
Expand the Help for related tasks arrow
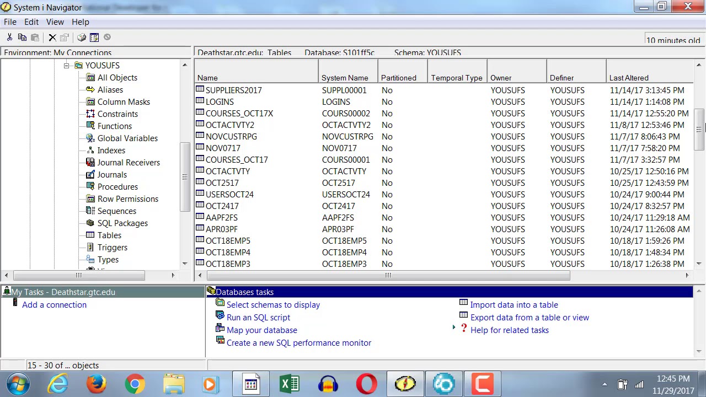454,327
